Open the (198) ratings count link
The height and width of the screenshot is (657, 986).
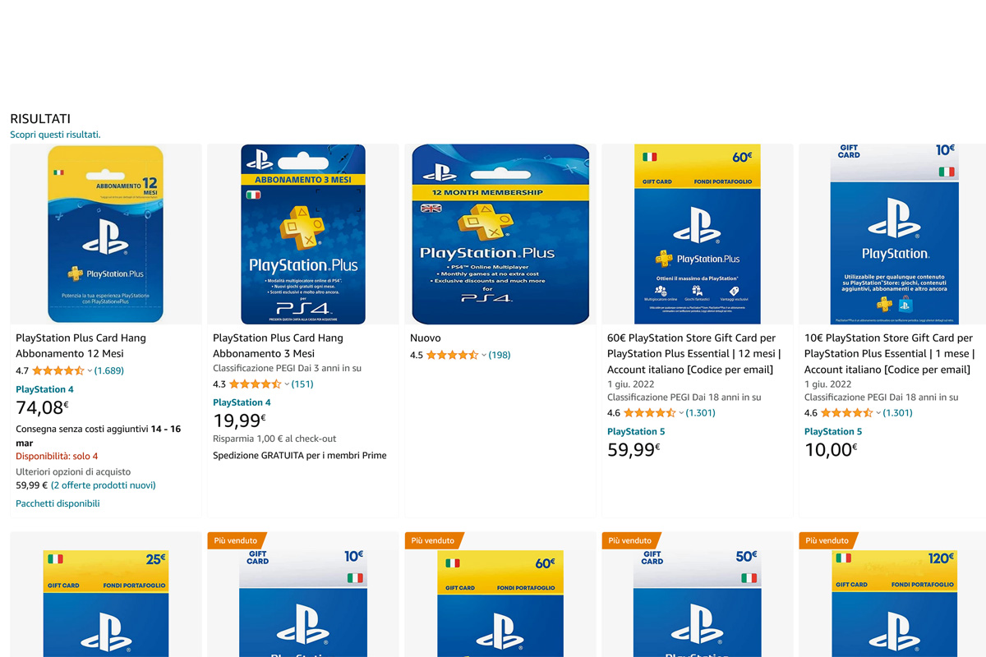click(x=500, y=356)
